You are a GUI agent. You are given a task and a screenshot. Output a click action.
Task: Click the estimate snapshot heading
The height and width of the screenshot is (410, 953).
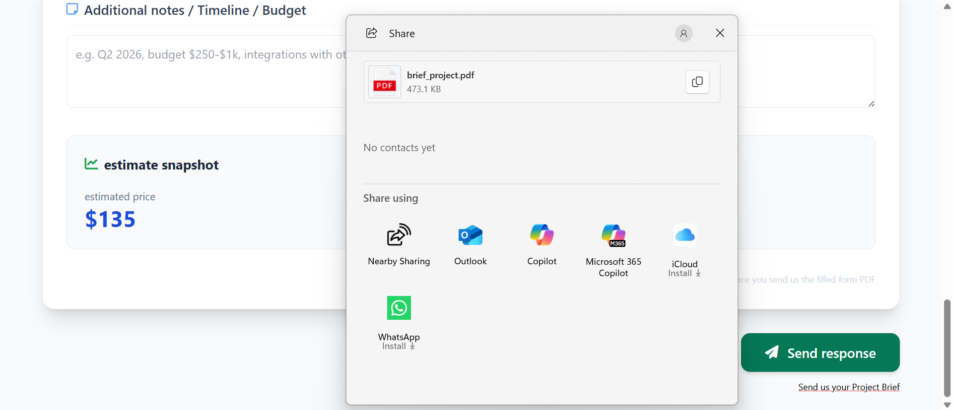coord(161,165)
